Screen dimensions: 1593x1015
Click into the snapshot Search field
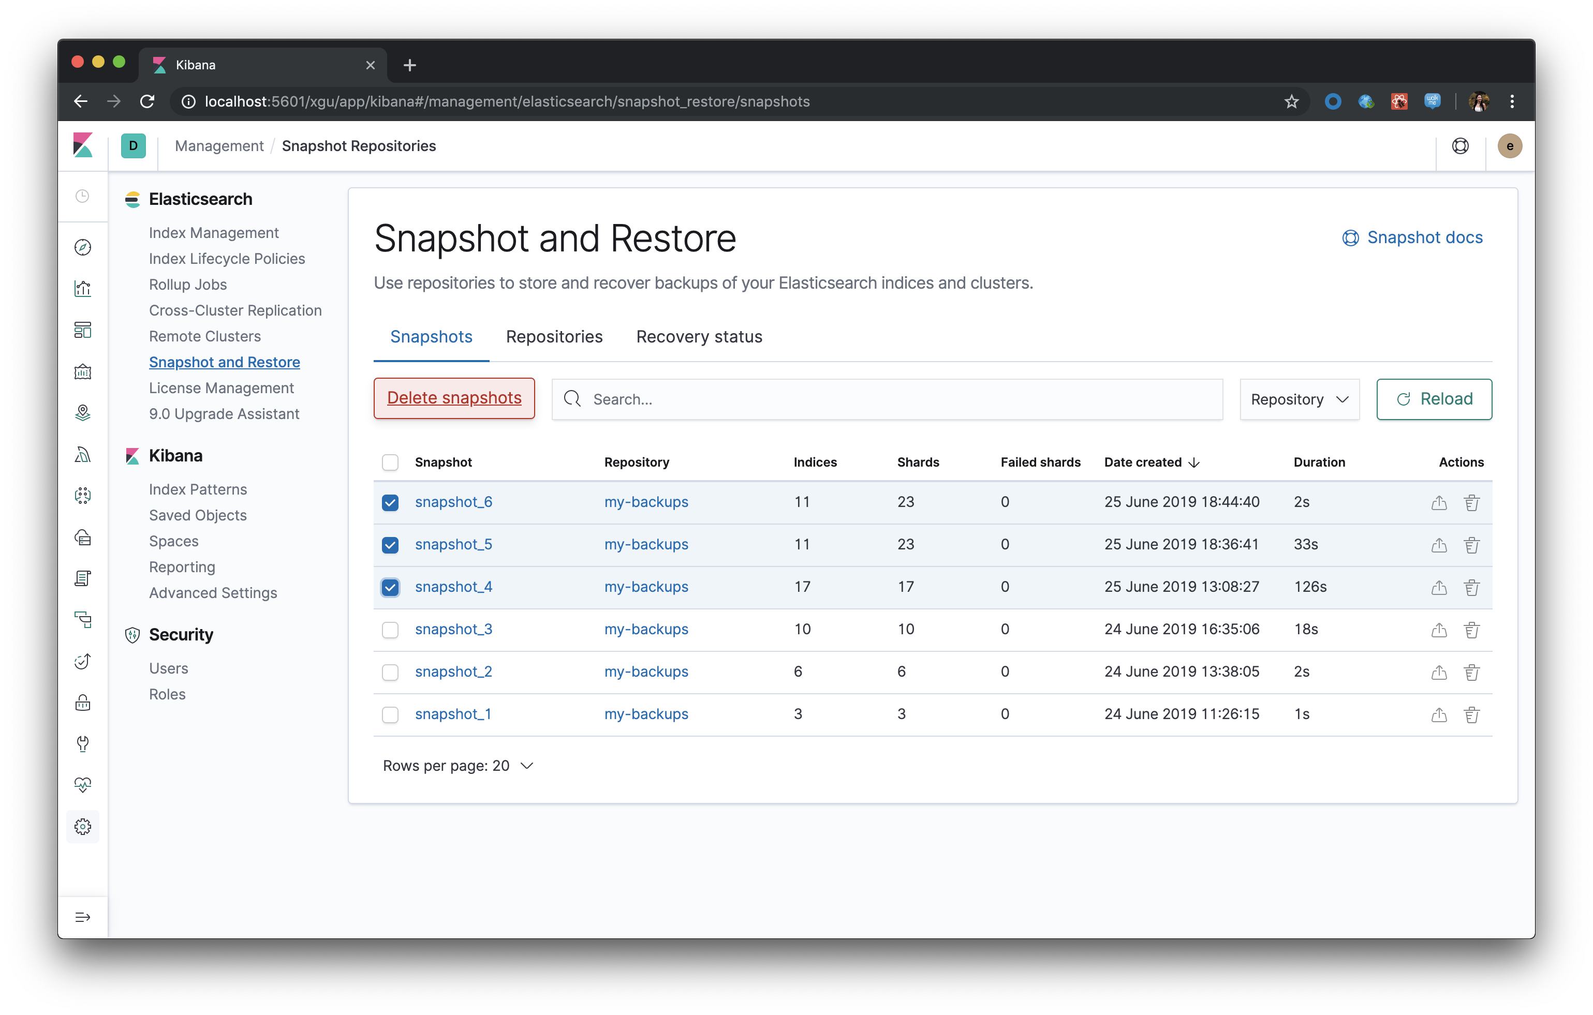tap(887, 399)
